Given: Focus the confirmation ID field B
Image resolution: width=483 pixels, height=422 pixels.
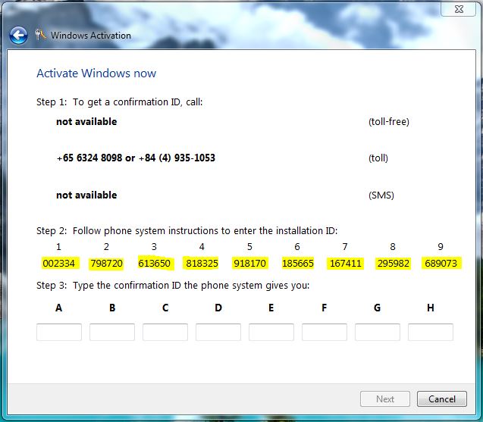Looking at the screenshot, I should click(x=112, y=332).
